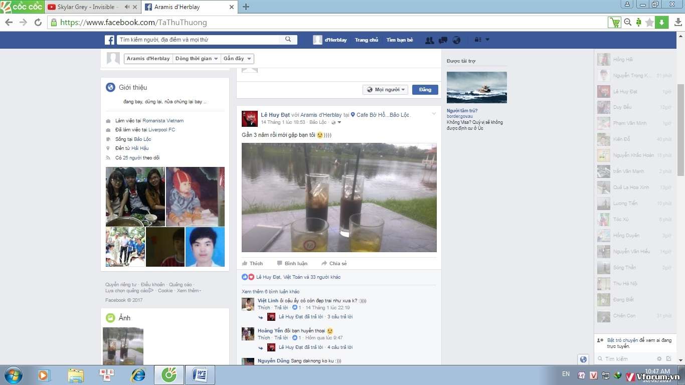Click the new message compose icon in chat

(x=668, y=359)
